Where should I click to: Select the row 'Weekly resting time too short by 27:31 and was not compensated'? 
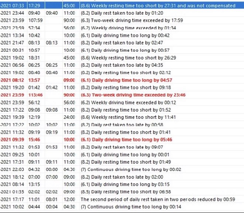coord(122,6)
